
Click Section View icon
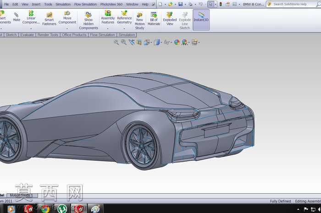coord(139,42)
